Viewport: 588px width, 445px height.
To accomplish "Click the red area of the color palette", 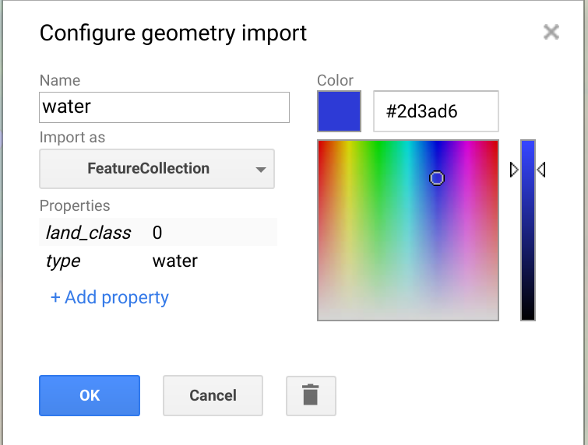I will [327, 156].
